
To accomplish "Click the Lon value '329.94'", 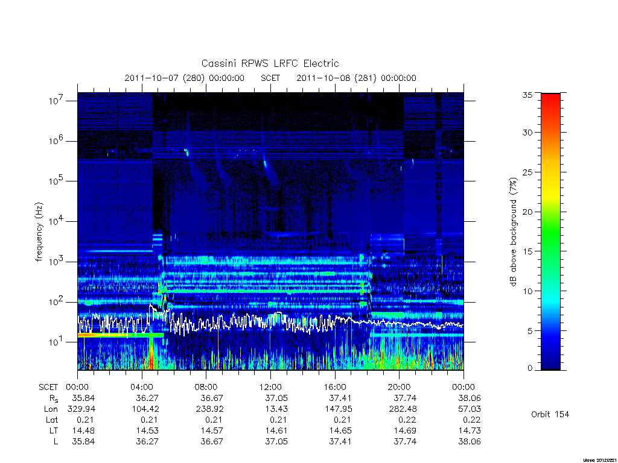I will 81,409.
